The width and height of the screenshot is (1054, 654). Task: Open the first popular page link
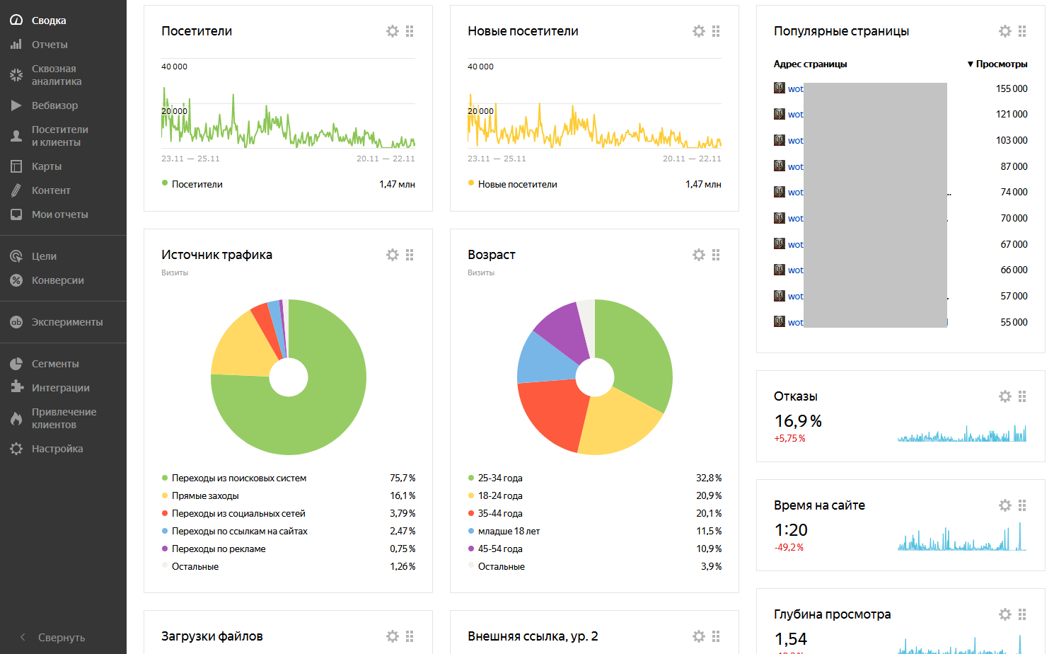coord(795,89)
